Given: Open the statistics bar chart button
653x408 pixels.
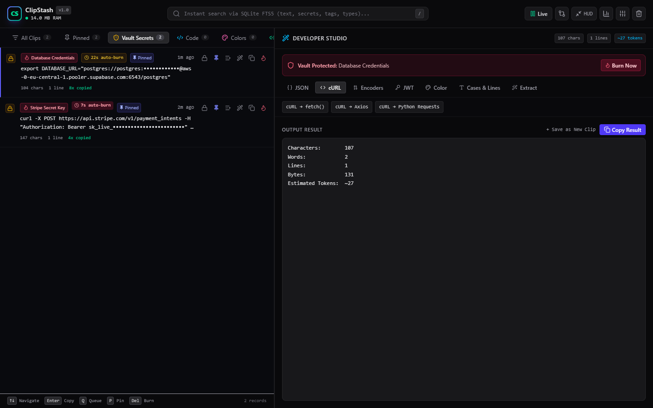Looking at the screenshot, I should (x=606, y=14).
